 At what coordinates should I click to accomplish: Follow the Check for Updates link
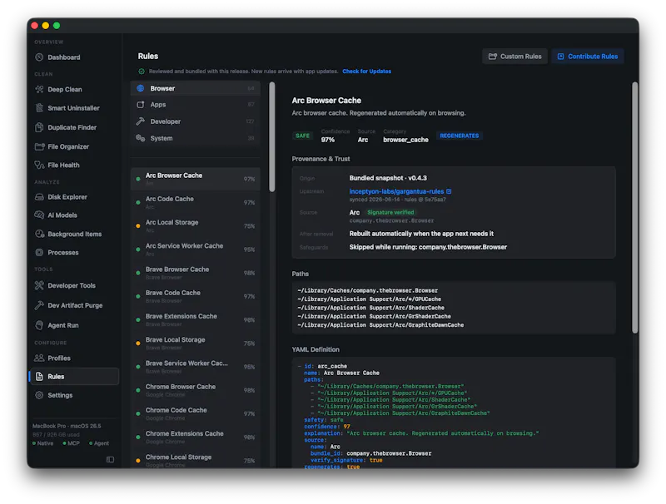[x=366, y=72]
